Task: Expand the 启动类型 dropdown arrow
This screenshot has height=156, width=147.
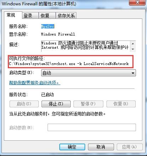Action: coord(133,73)
